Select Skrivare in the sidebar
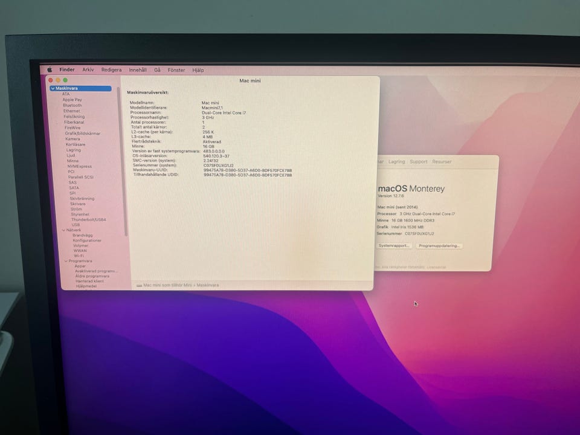 point(78,204)
